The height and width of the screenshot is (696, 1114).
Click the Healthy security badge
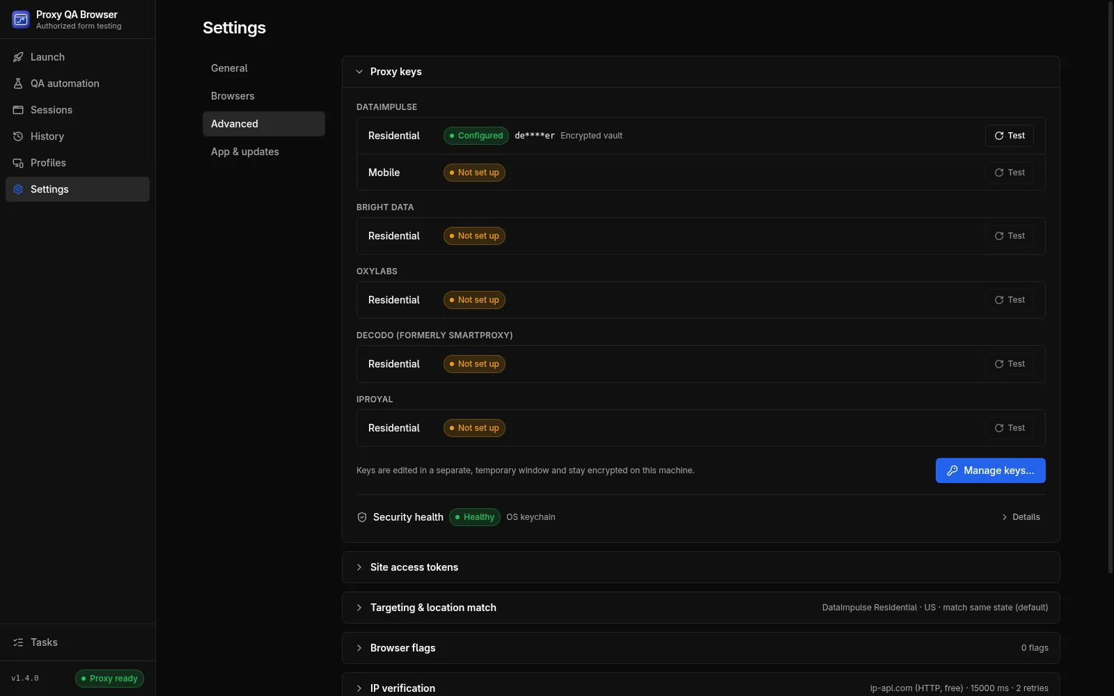coord(475,517)
